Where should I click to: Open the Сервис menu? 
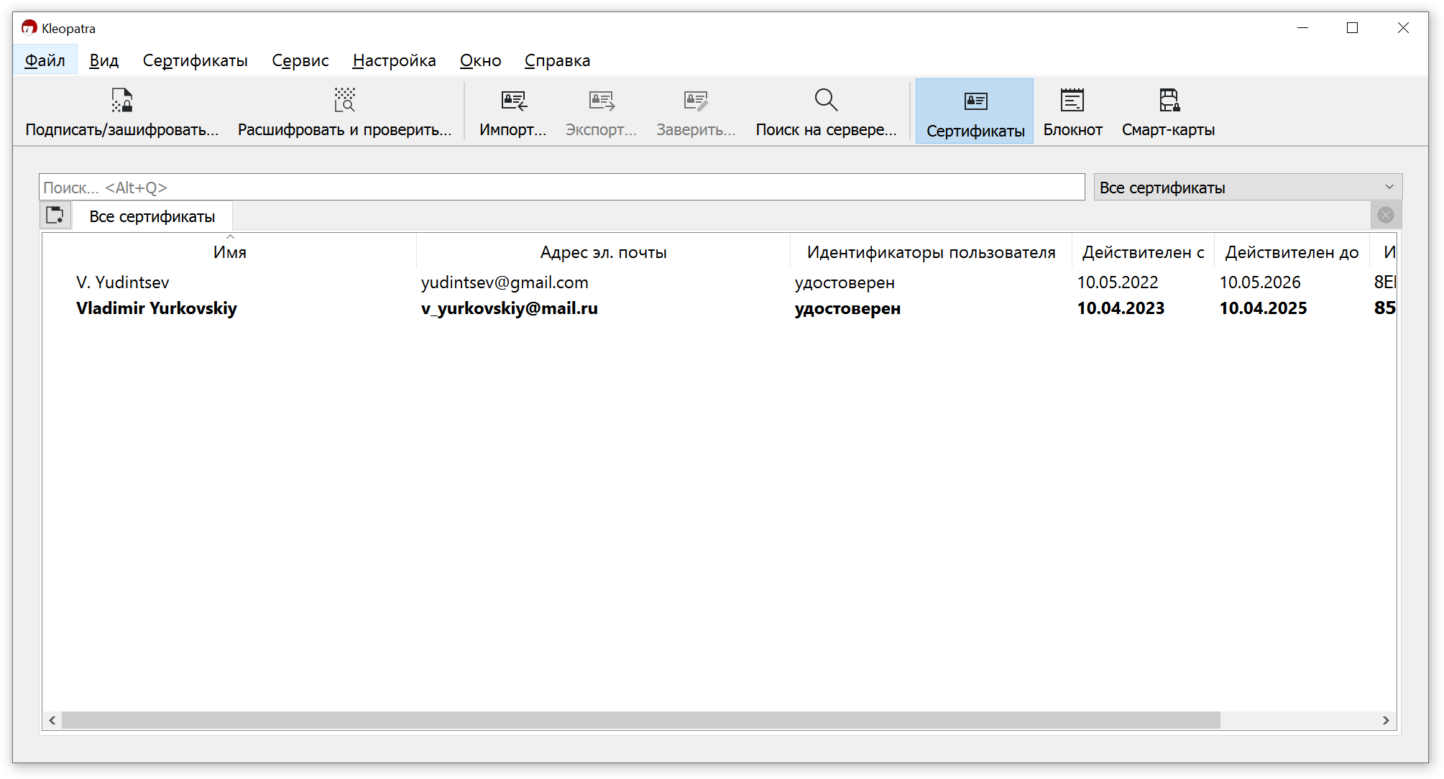pyautogui.click(x=300, y=60)
